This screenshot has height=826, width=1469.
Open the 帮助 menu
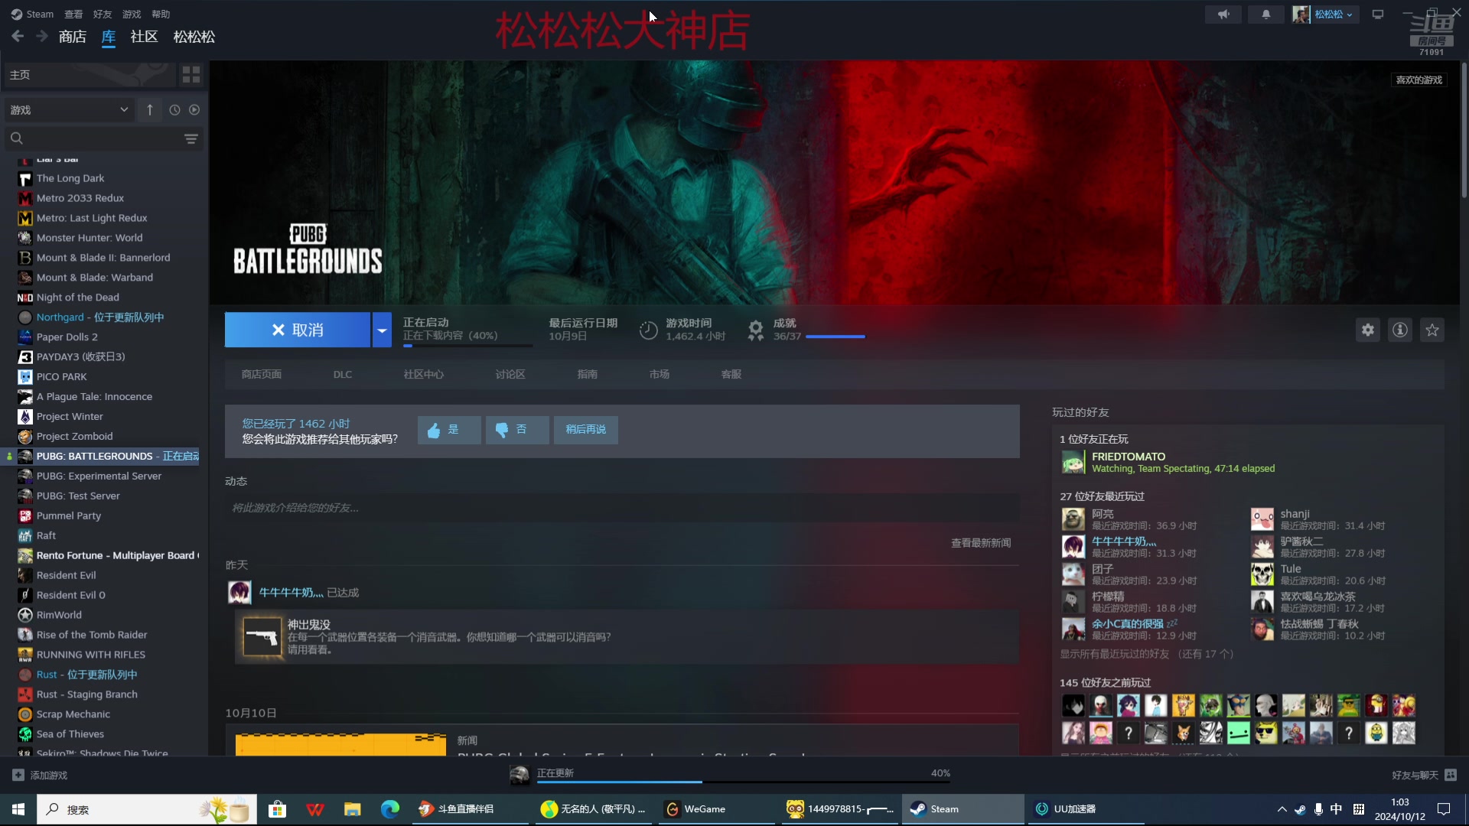(161, 14)
